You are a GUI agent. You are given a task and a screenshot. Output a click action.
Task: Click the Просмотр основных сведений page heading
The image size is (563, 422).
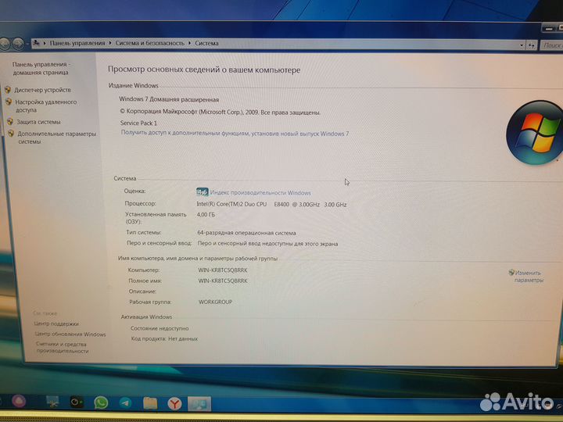[x=204, y=70]
